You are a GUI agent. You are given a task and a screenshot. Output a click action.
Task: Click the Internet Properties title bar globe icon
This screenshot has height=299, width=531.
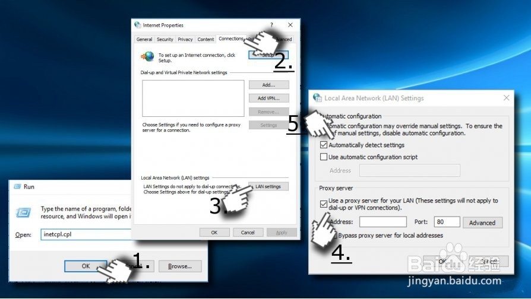pyautogui.click(x=137, y=25)
